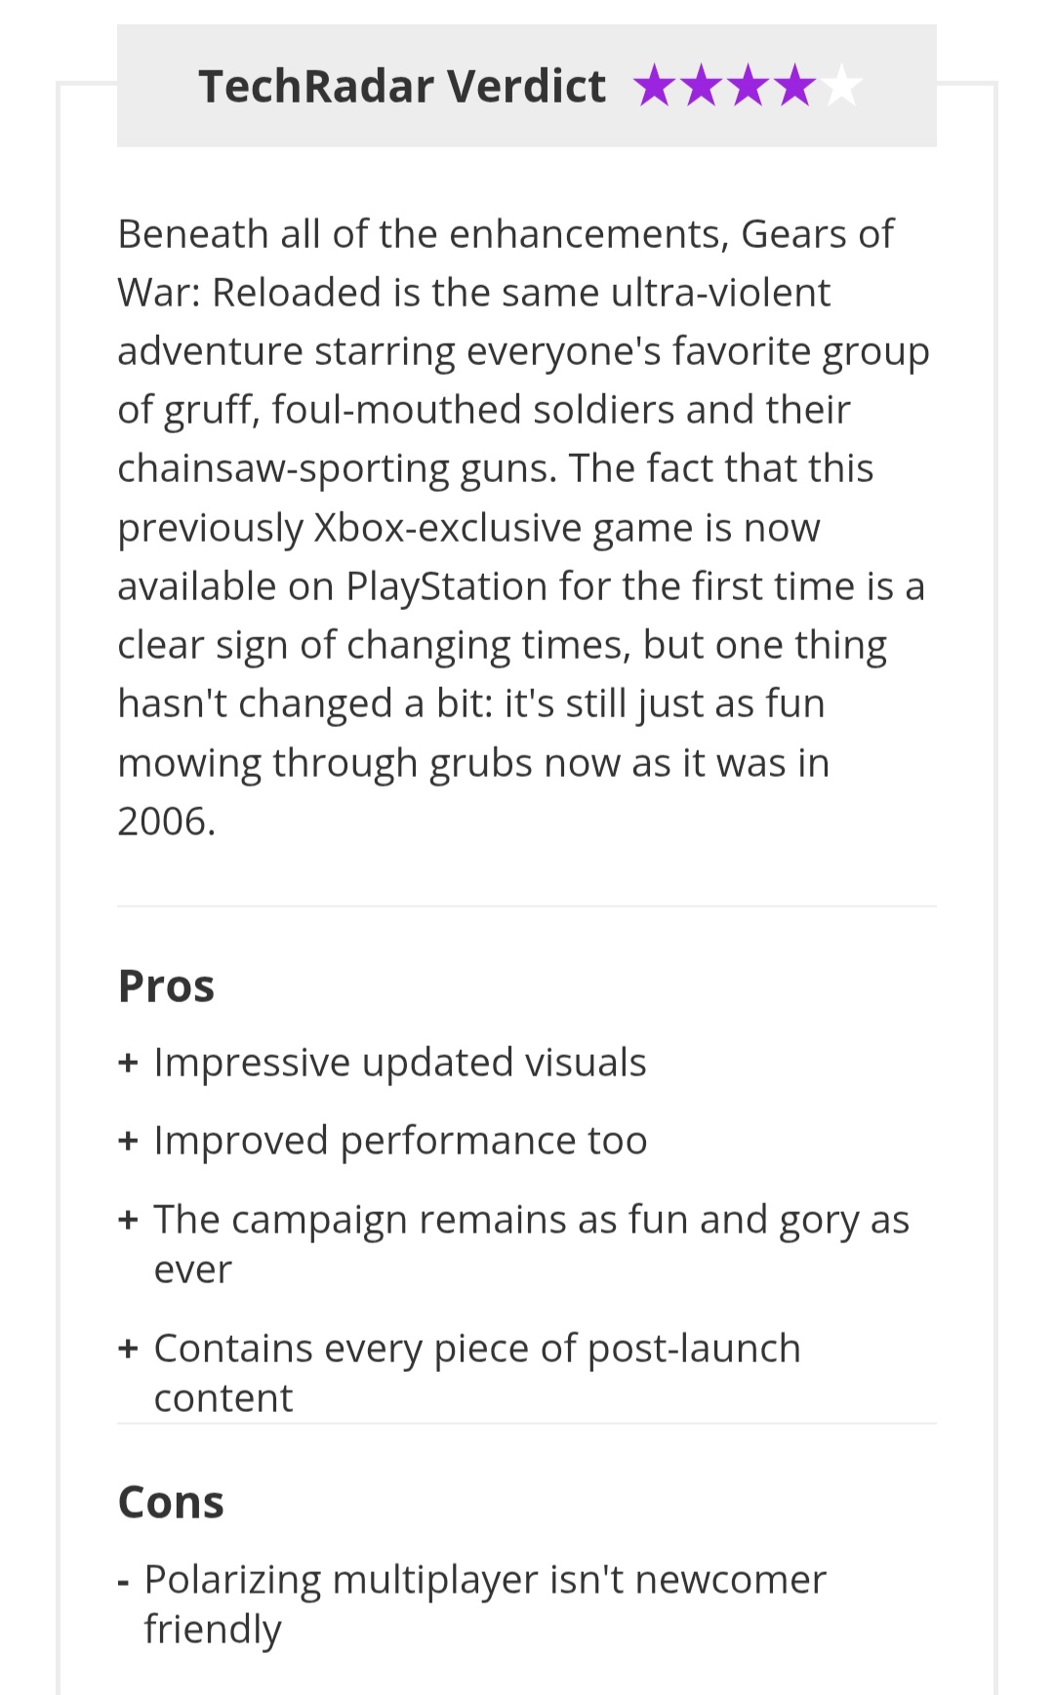Click the plus icon beside post-launch content
The height and width of the screenshot is (1695, 1054).
[x=128, y=1349]
